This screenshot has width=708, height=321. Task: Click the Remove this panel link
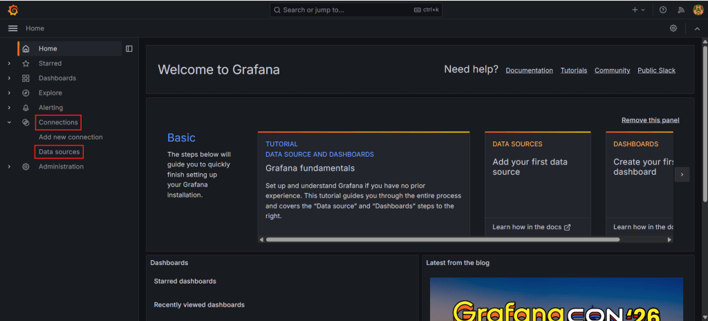(650, 120)
